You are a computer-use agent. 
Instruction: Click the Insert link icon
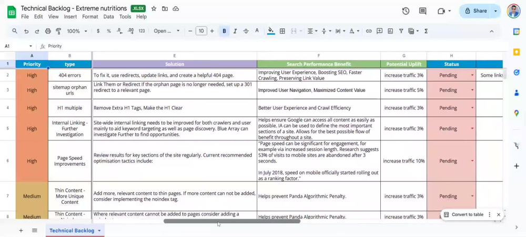tap(369, 31)
